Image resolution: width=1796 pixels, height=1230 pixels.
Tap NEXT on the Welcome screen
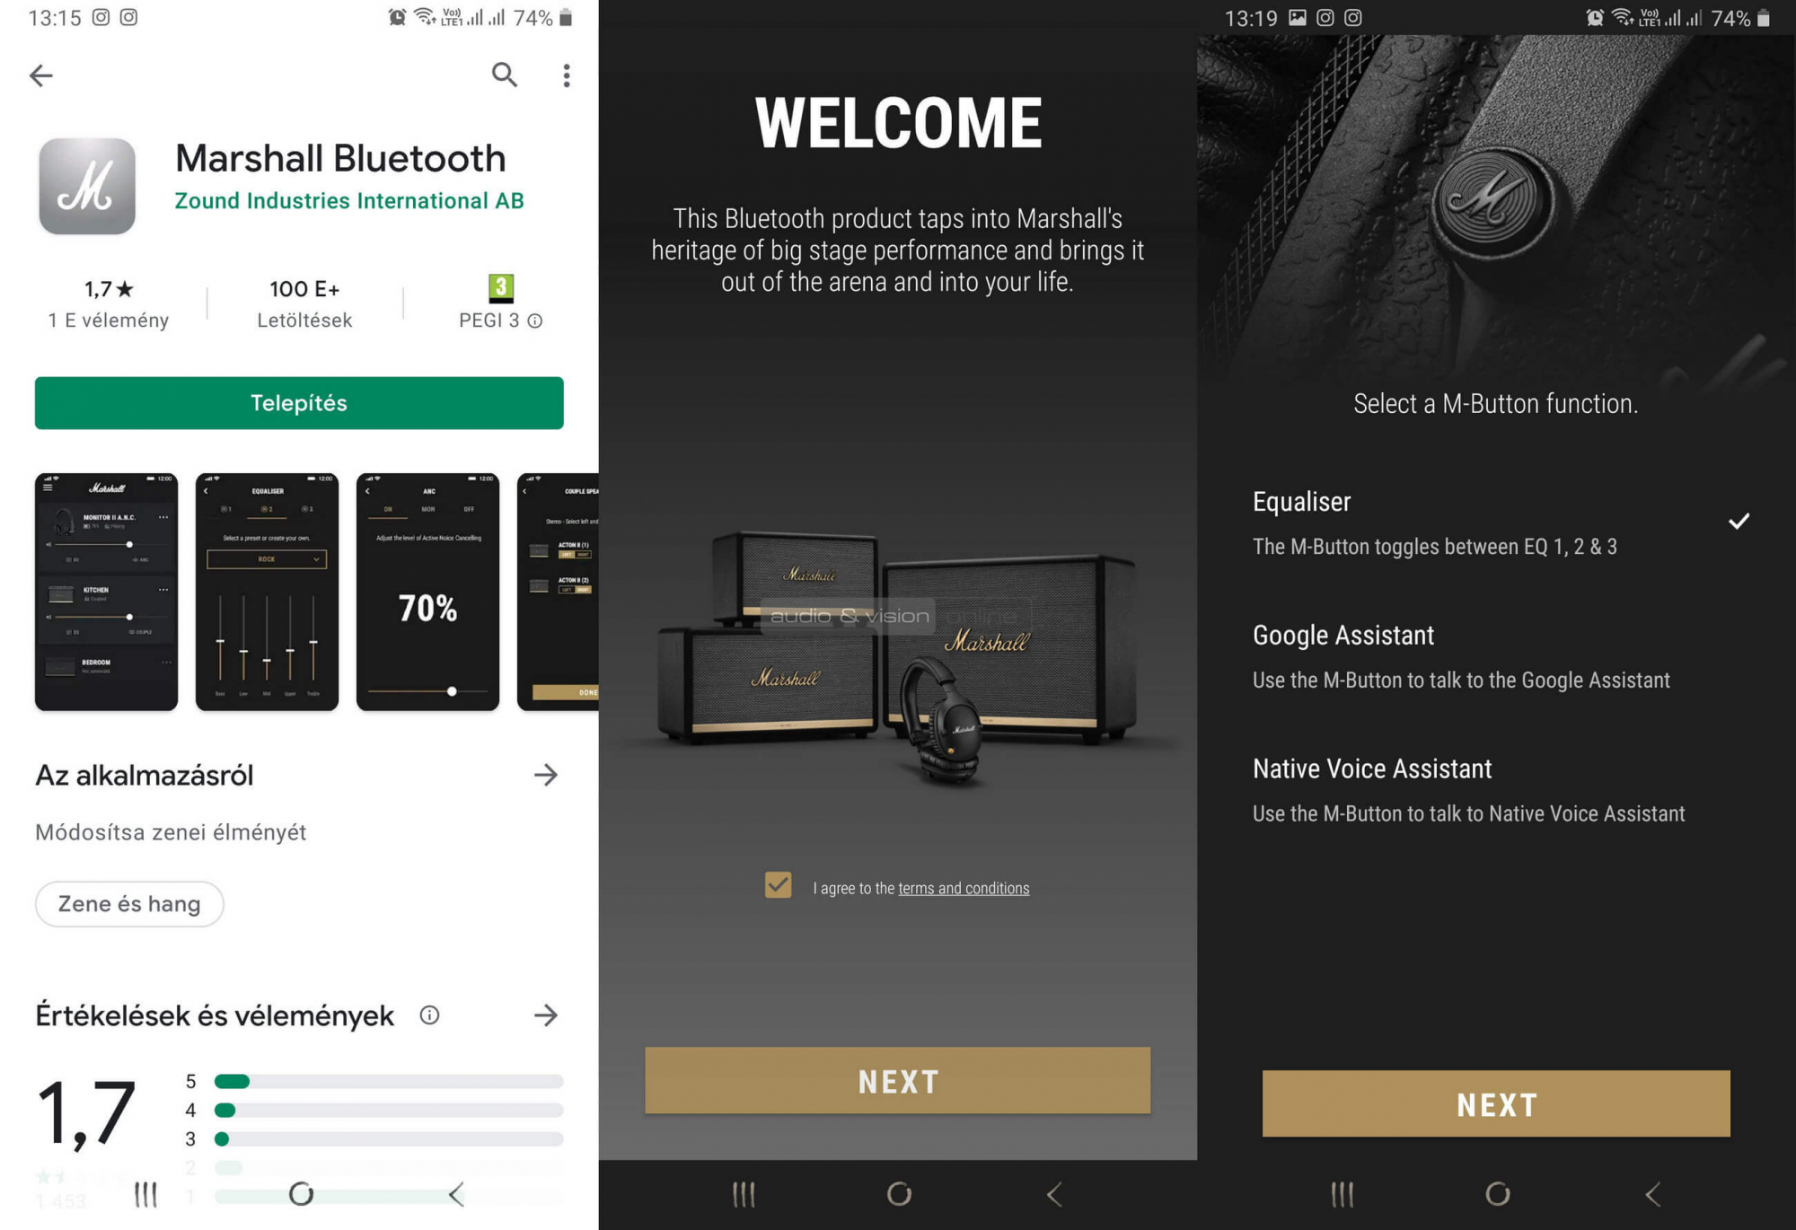coord(898,1081)
